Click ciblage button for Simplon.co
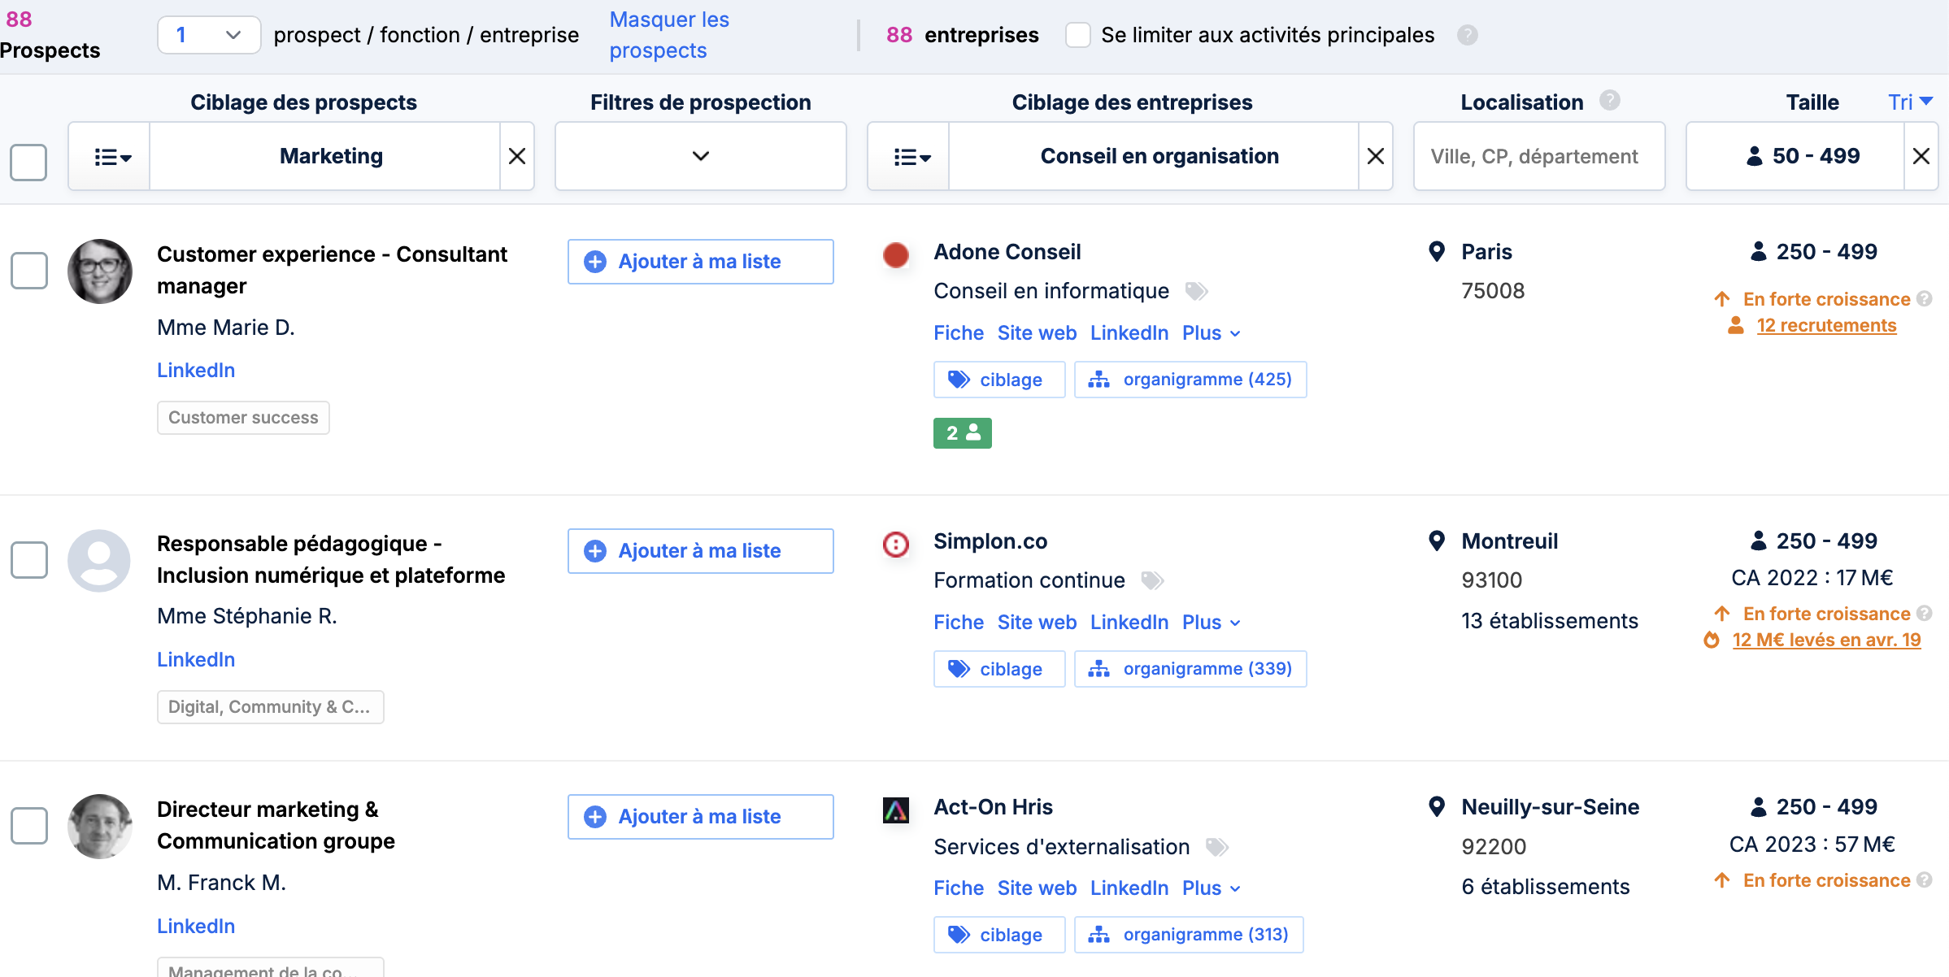 (999, 669)
